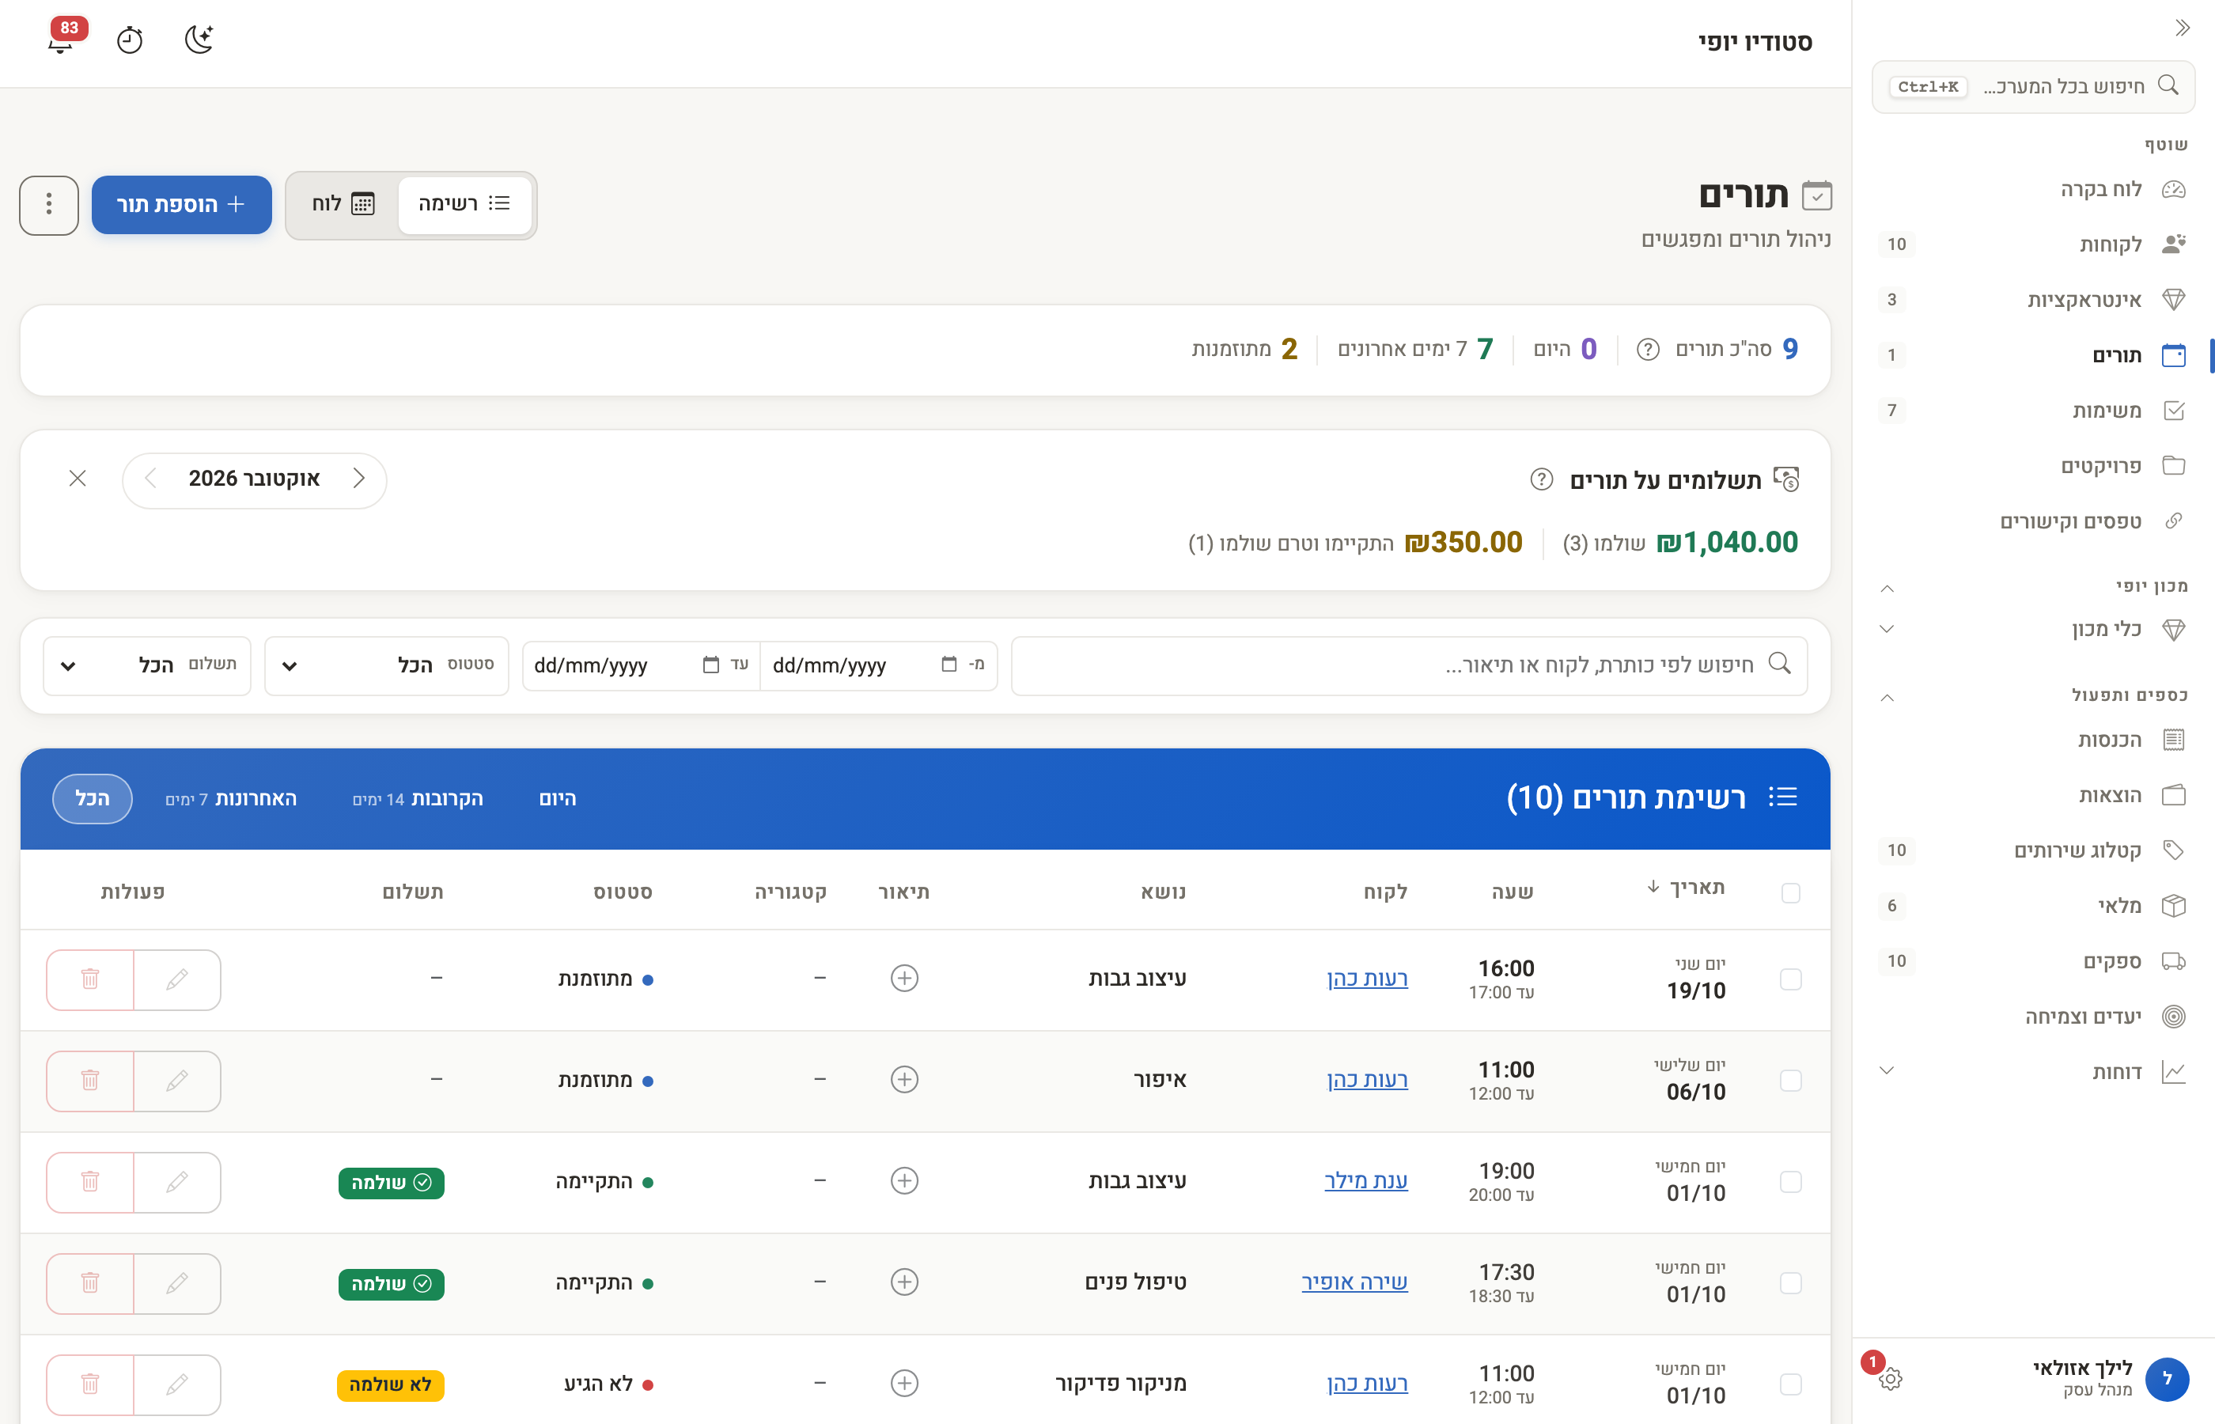Open the סטטוס status filter dropdown
This screenshot has height=1424, width=2215.
386,666
